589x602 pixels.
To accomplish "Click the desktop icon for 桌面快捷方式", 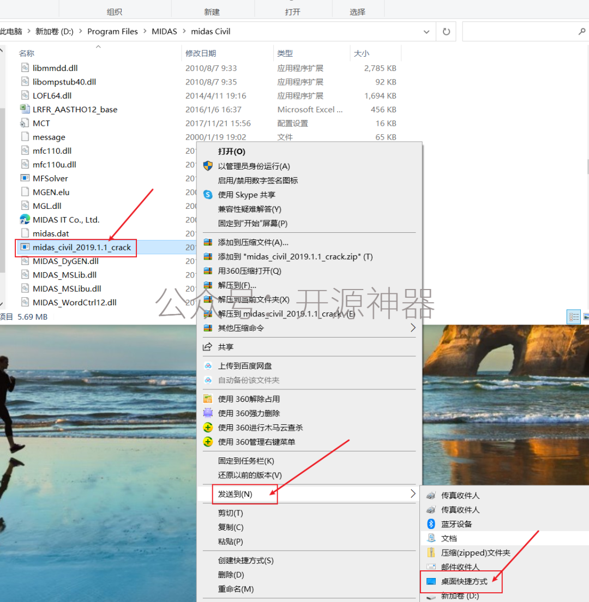I will (431, 581).
